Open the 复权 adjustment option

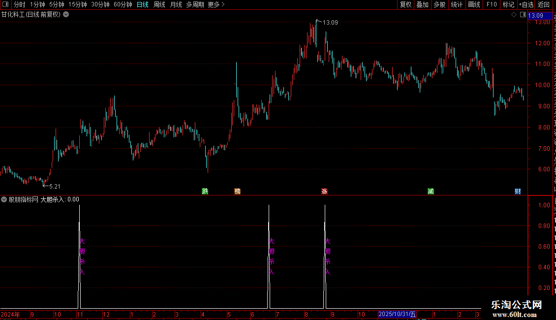405,4
